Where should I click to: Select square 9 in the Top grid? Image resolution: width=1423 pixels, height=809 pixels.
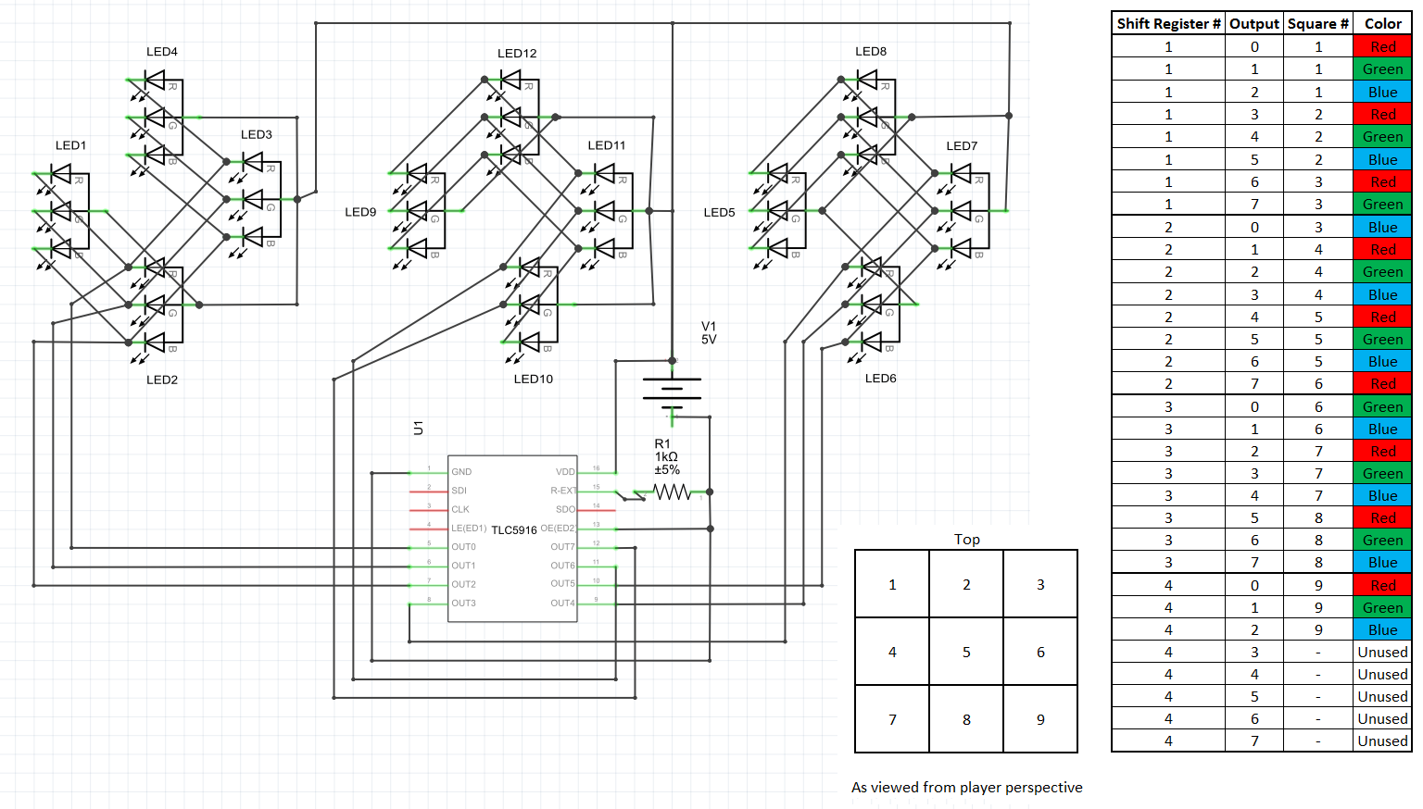pyautogui.click(x=1040, y=719)
